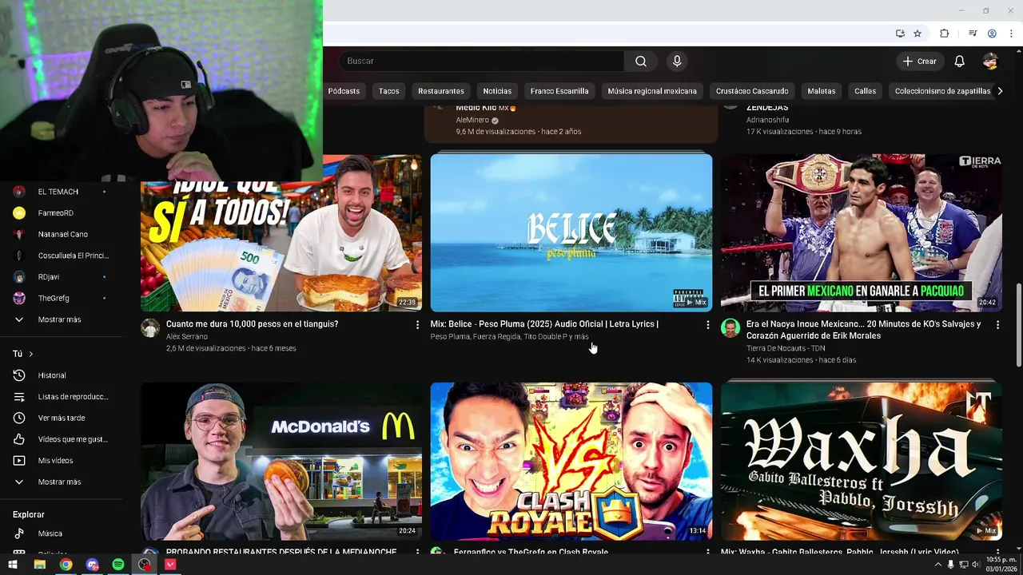The height and width of the screenshot is (575, 1023).
Task: Open Chrome extensions puzzle icon
Action: (944, 34)
